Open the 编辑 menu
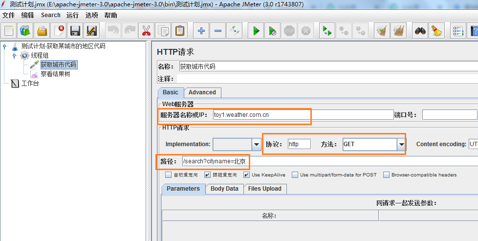Image resolution: width=478 pixels, height=241 pixels. (27, 15)
